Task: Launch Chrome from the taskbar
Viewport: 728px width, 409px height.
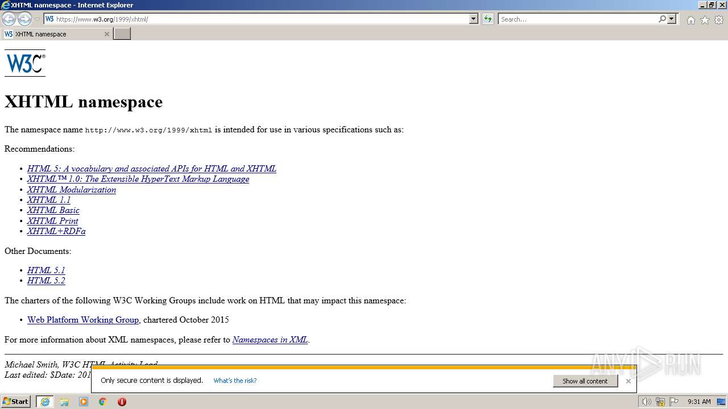Action: [x=103, y=402]
